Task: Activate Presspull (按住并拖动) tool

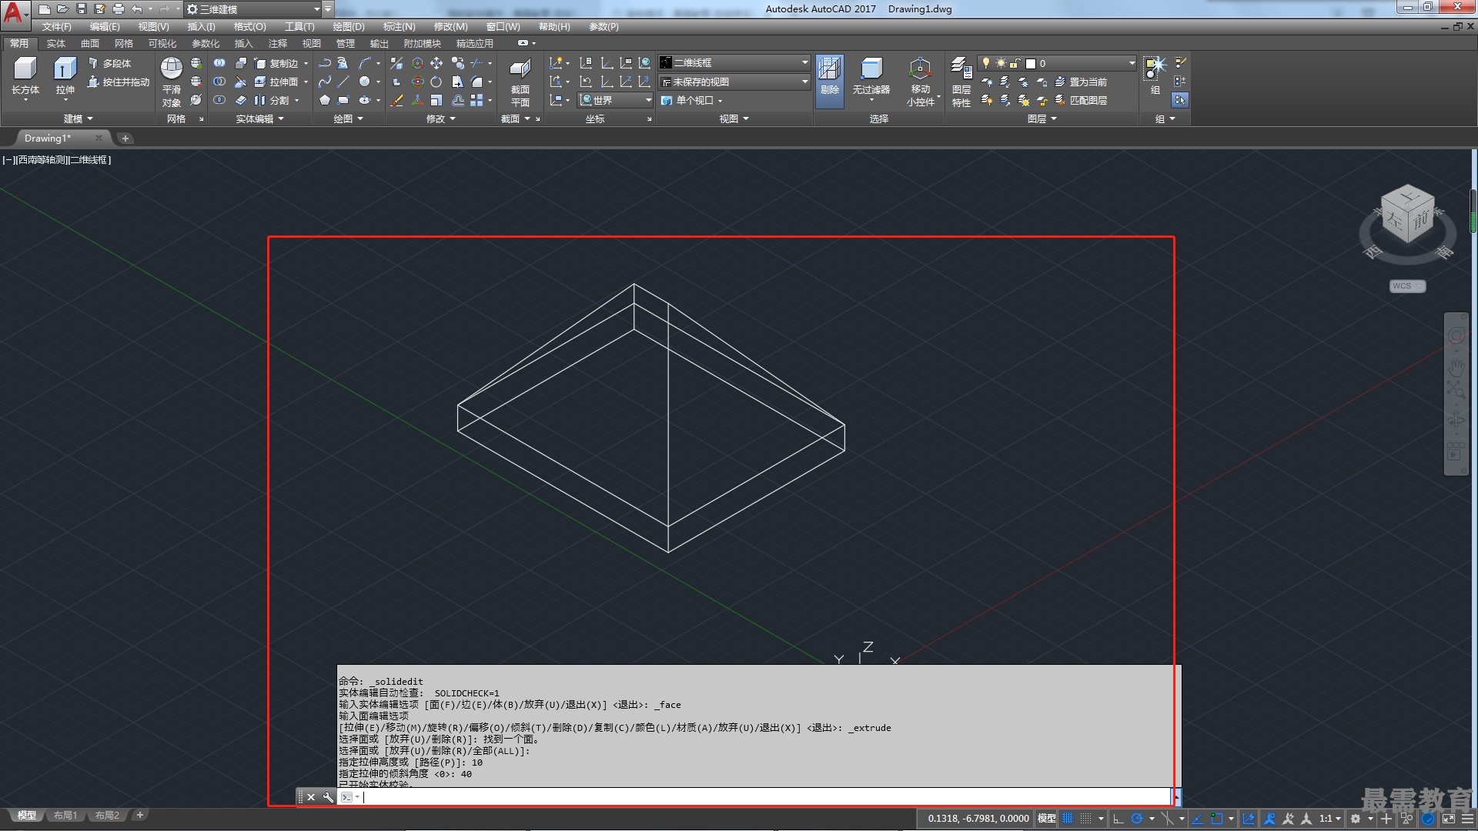Action: pyautogui.click(x=119, y=82)
